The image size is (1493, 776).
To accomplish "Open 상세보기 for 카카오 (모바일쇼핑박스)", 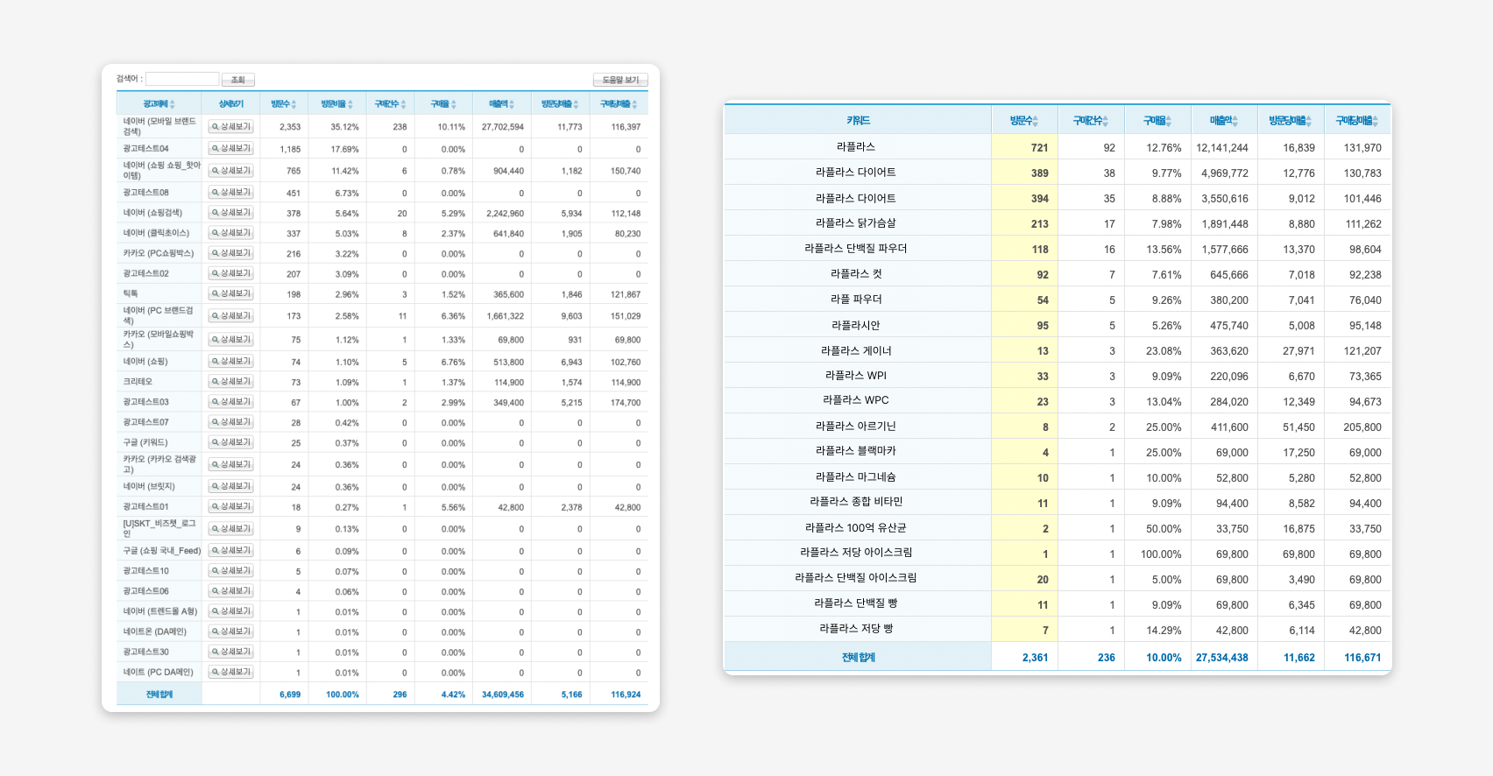I will 230,340.
